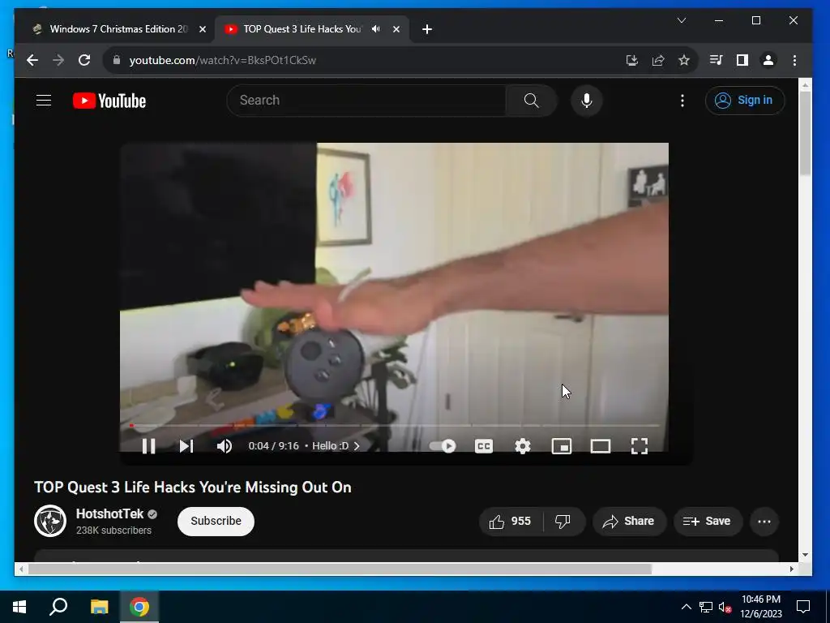Open File Explorer from the taskbar
830x623 pixels.
99,607
